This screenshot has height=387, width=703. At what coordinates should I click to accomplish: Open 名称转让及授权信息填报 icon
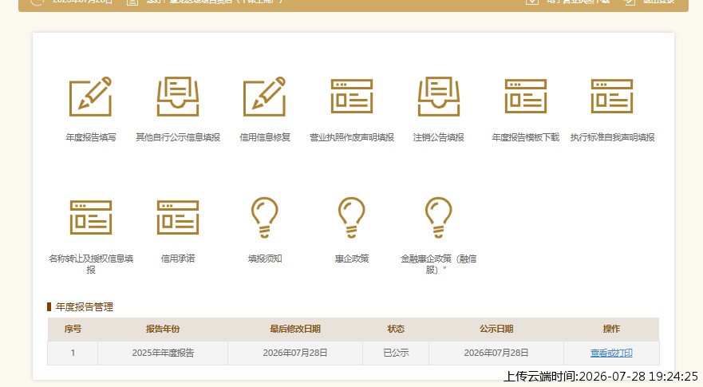[90, 218]
